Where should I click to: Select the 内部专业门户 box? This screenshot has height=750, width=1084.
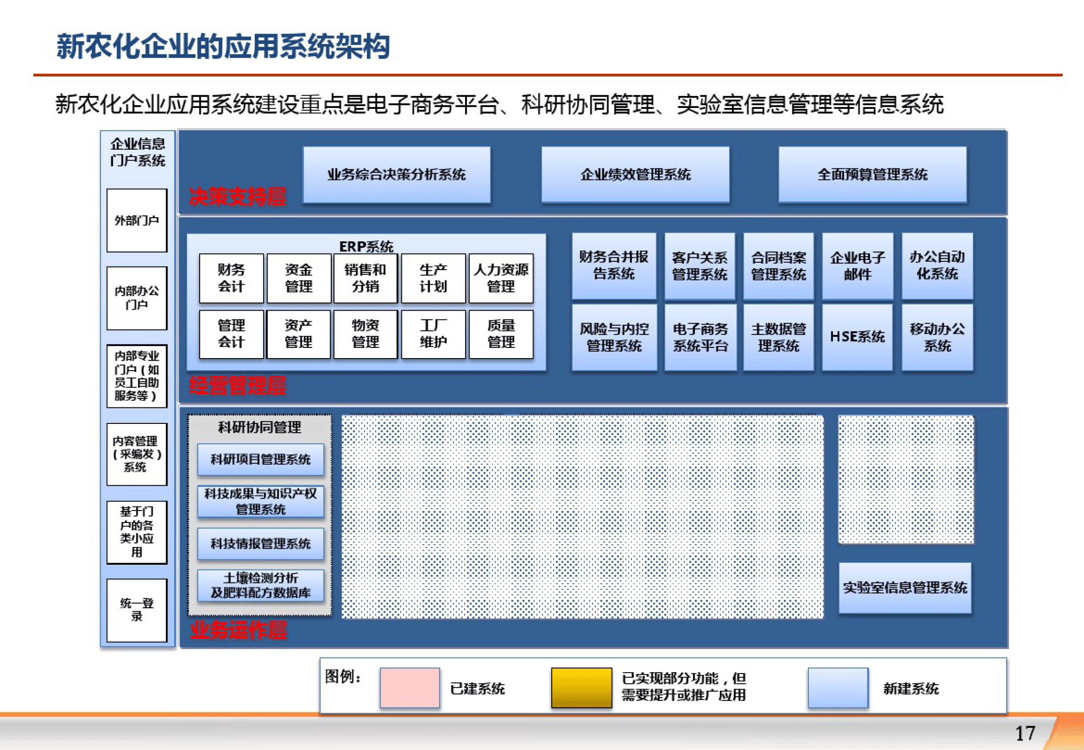coord(137,376)
